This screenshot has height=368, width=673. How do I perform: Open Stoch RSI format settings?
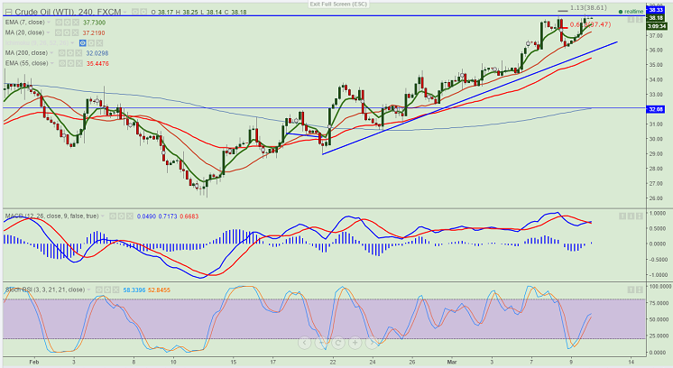(107, 290)
